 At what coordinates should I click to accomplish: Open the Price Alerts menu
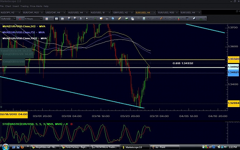pos(36,6)
